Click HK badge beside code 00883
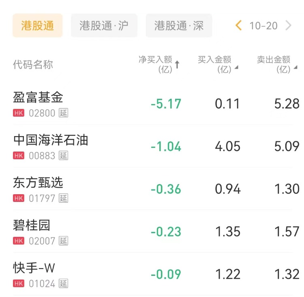This screenshot has width=304, height=297. click(x=19, y=156)
